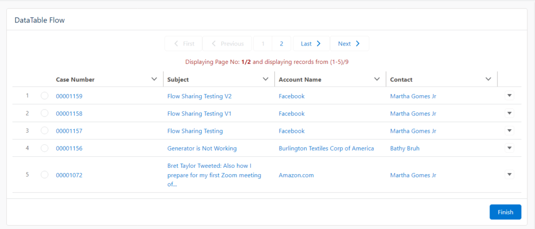The height and width of the screenshot is (229, 535).
Task: Open row actions menu for case 00001072
Action: click(509, 175)
